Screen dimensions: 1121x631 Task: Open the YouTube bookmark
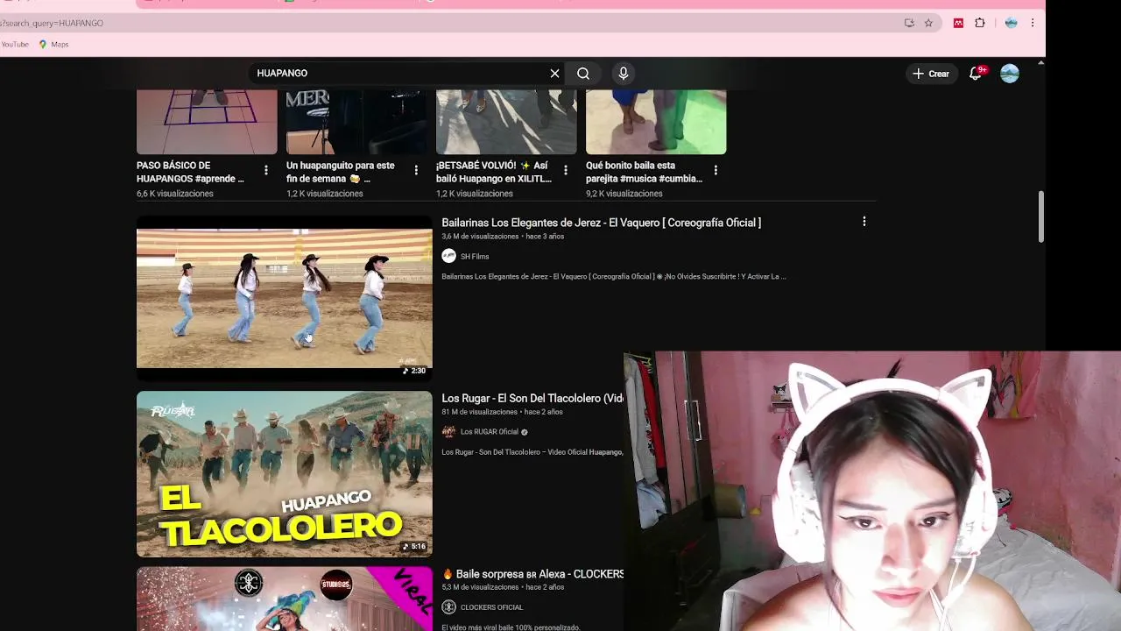click(x=15, y=44)
